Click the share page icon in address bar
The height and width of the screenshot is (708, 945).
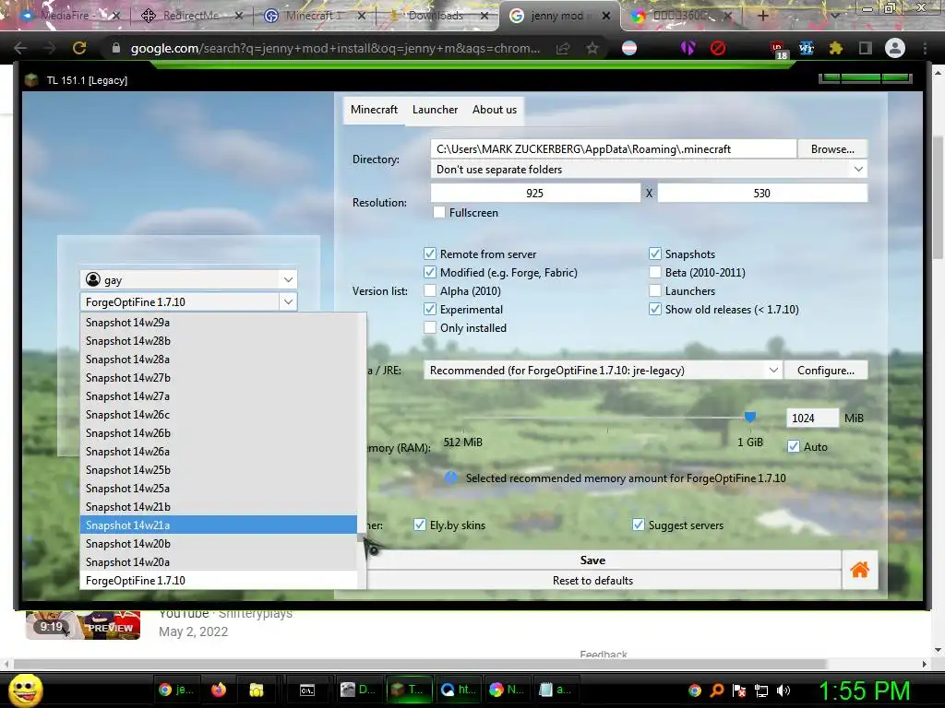pyautogui.click(x=563, y=48)
